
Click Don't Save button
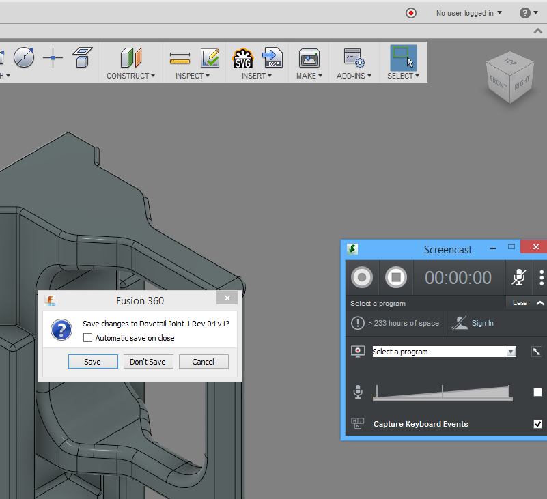click(148, 362)
